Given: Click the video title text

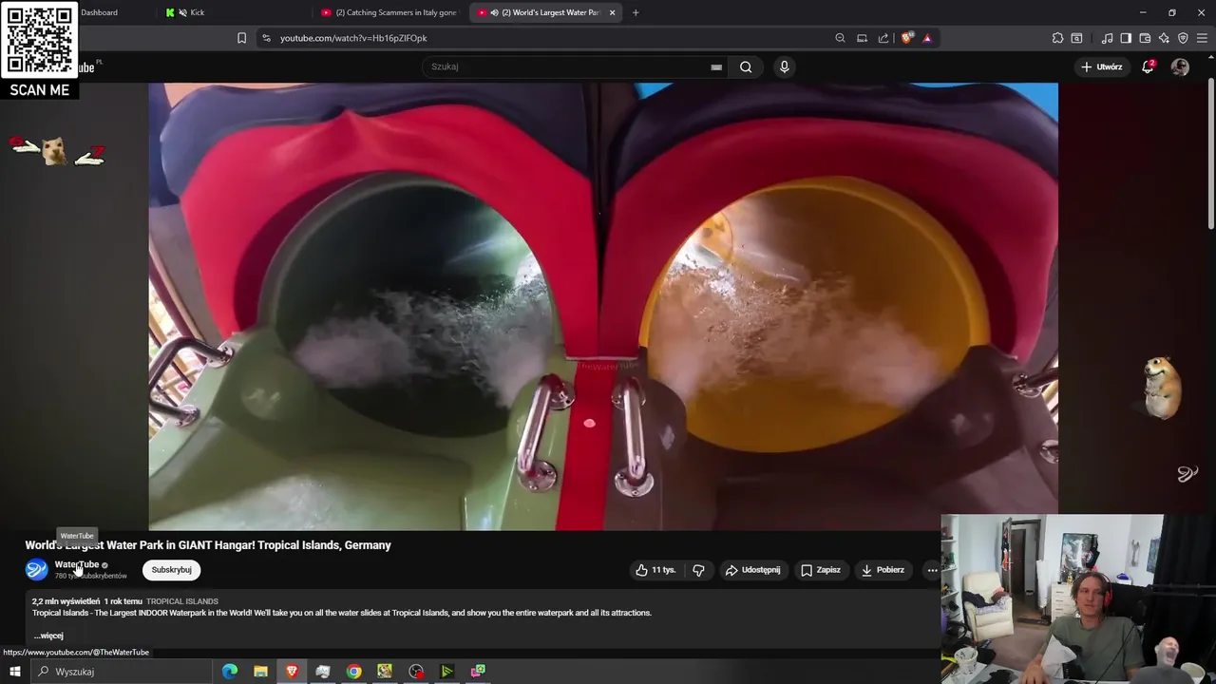Looking at the screenshot, I should point(208,545).
